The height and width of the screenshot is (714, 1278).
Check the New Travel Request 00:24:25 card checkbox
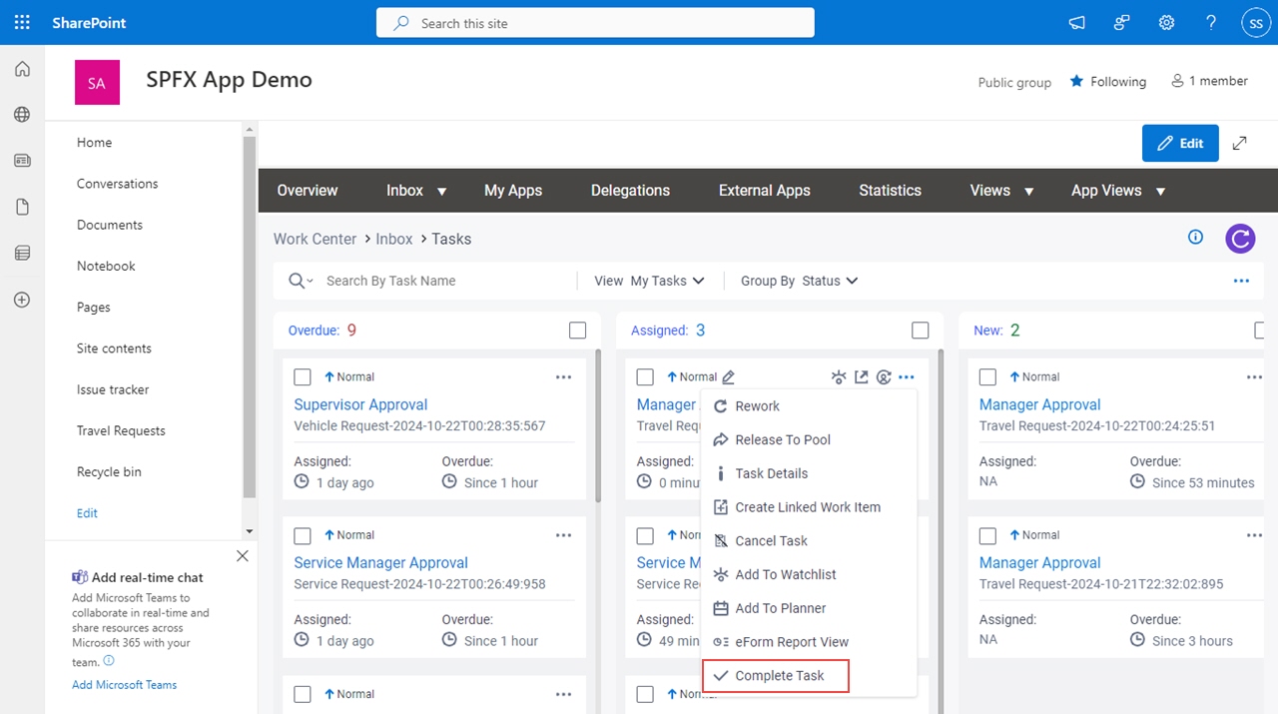coord(987,376)
